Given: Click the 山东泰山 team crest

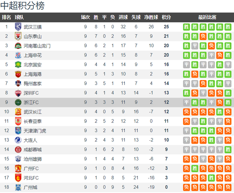Looking at the screenshot, I should point(18,36).
